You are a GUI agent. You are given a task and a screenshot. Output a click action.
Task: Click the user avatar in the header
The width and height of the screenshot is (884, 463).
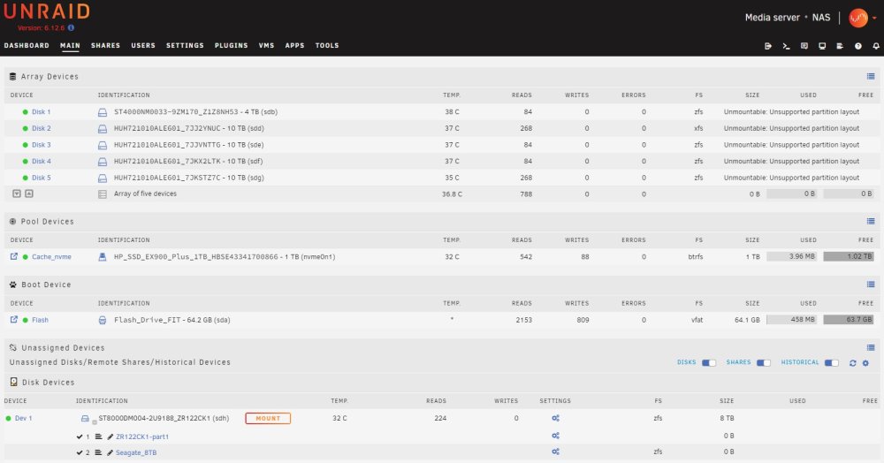[858, 18]
